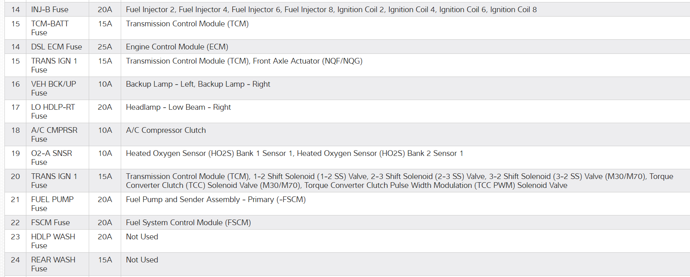This screenshot has height=277, width=690.
Task: Click the A/C CMPRSR Fuse cell
Action: click(x=54, y=134)
